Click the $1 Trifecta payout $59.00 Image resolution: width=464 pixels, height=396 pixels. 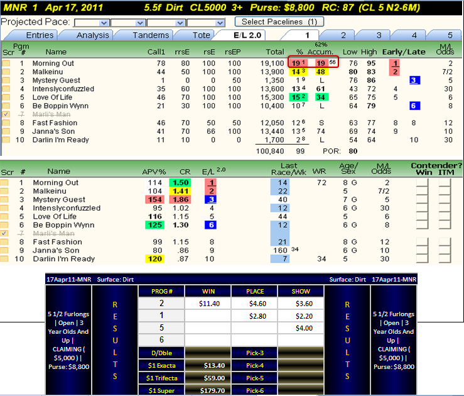coord(214,378)
